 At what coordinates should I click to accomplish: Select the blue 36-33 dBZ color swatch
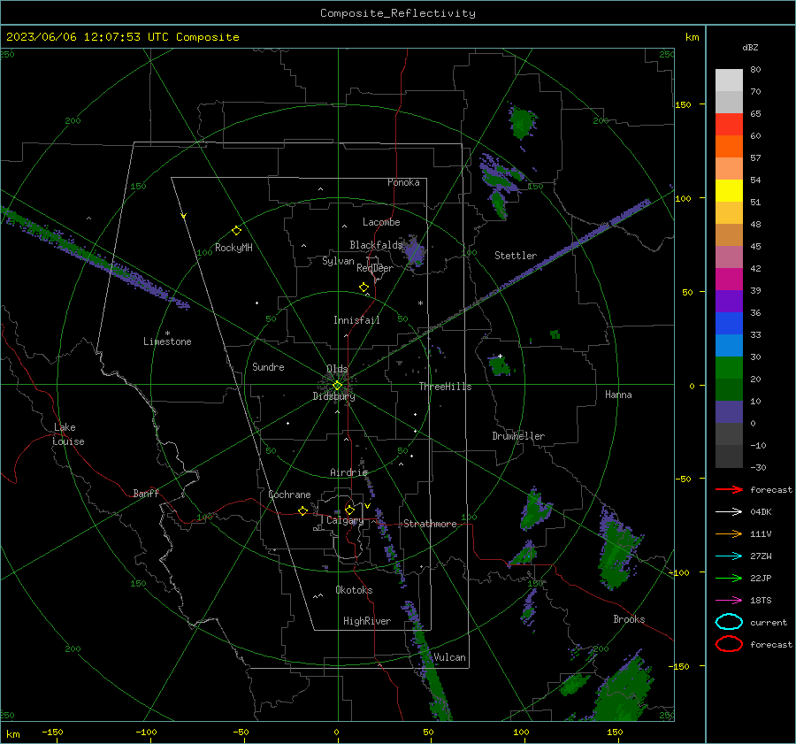[729, 324]
